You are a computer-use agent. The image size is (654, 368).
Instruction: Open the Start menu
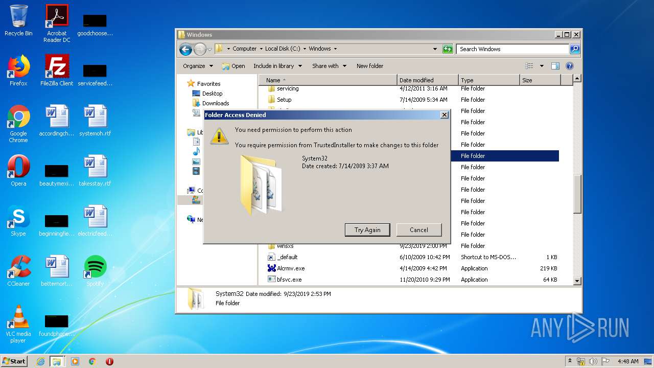(14, 361)
